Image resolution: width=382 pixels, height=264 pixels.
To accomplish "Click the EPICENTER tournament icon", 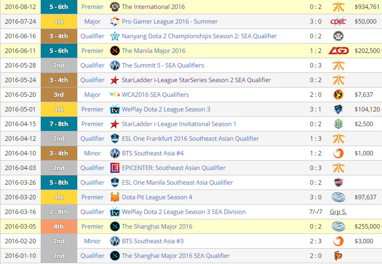I will 115,168.
